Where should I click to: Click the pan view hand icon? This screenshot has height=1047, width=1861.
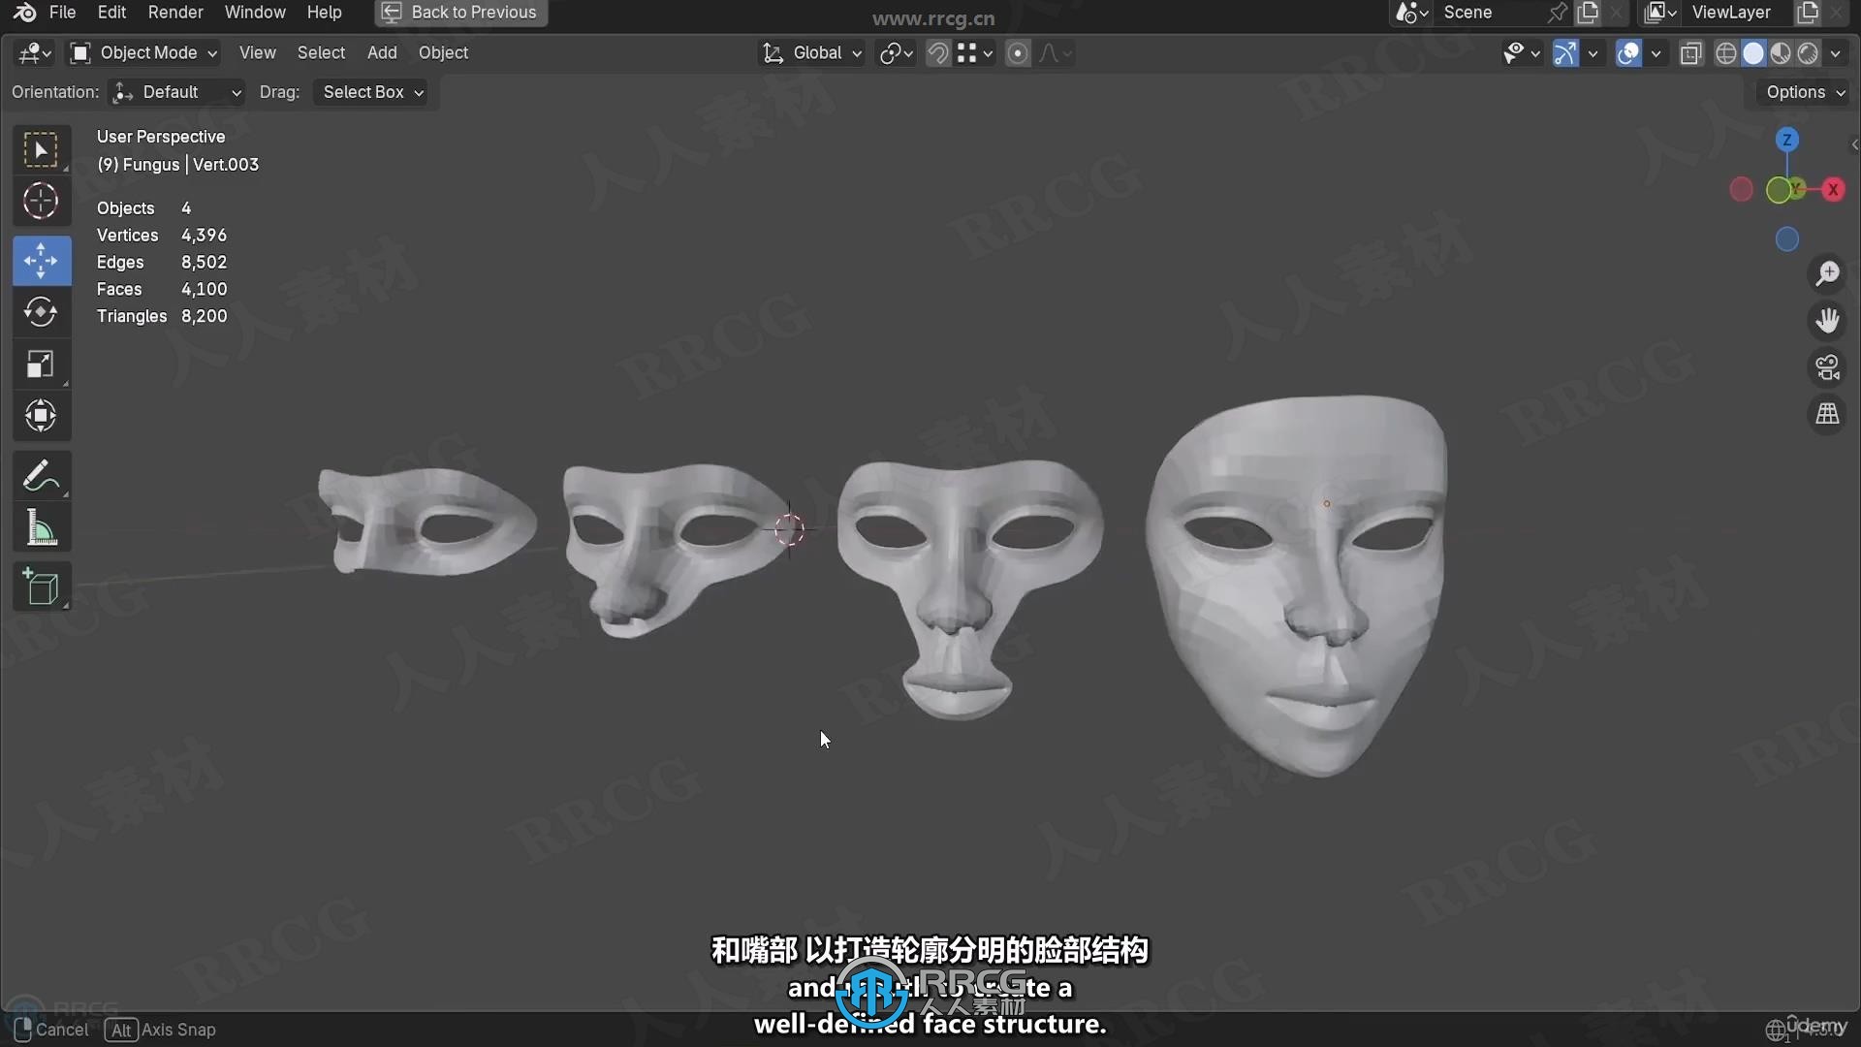point(1827,321)
